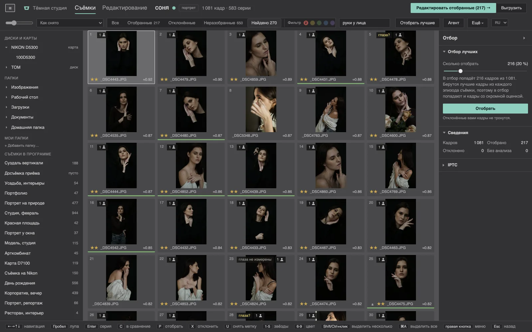The width and height of the screenshot is (532, 332).
Task: Show Отобранные 217 frames
Action: pos(144,23)
